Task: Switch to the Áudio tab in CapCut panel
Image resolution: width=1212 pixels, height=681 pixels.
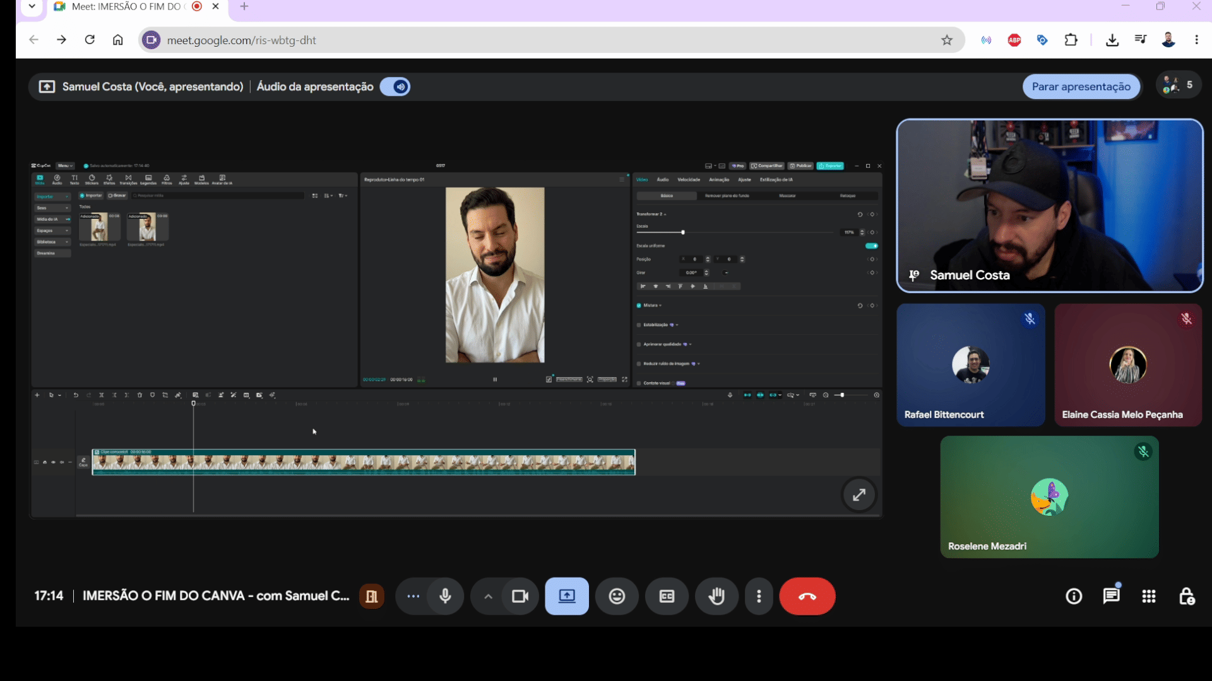Action: point(663,180)
